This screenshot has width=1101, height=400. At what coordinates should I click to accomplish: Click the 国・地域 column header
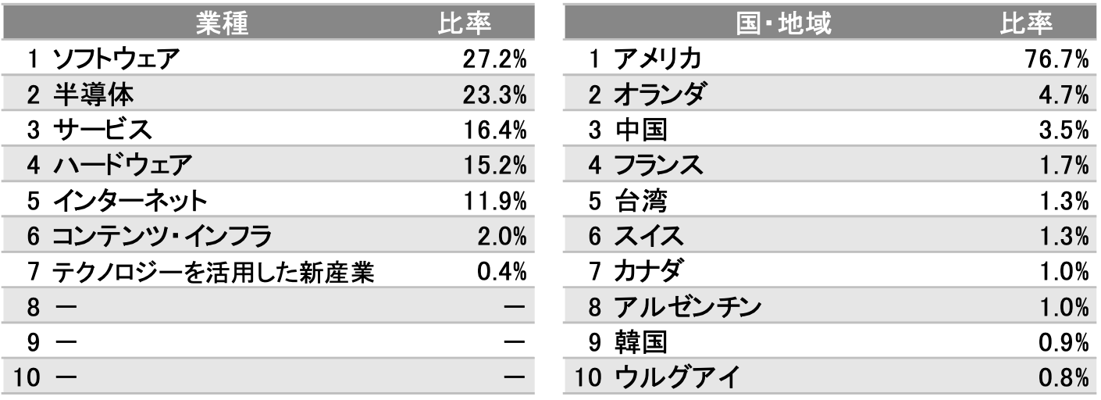[783, 24]
